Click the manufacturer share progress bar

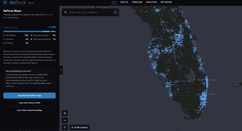coord(29,31)
